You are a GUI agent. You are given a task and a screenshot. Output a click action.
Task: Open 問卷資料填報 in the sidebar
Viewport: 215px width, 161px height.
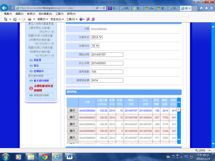click(x=41, y=95)
